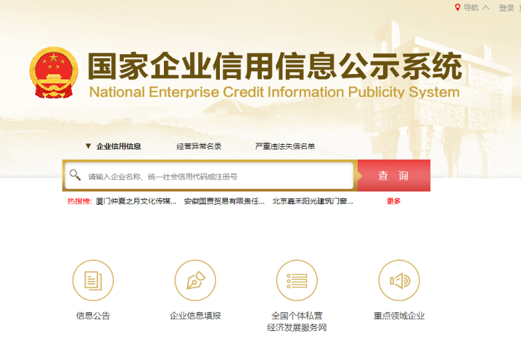Open hot search link 北京嘉禾阳光建筑门窗
This screenshot has width=521, height=349.
[x=312, y=201]
